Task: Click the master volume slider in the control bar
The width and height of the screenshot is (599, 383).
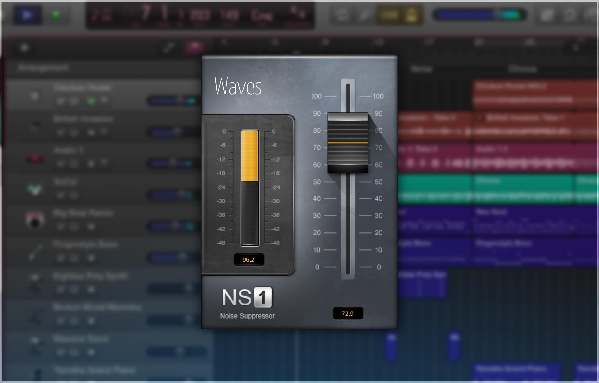Action: (x=480, y=15)
